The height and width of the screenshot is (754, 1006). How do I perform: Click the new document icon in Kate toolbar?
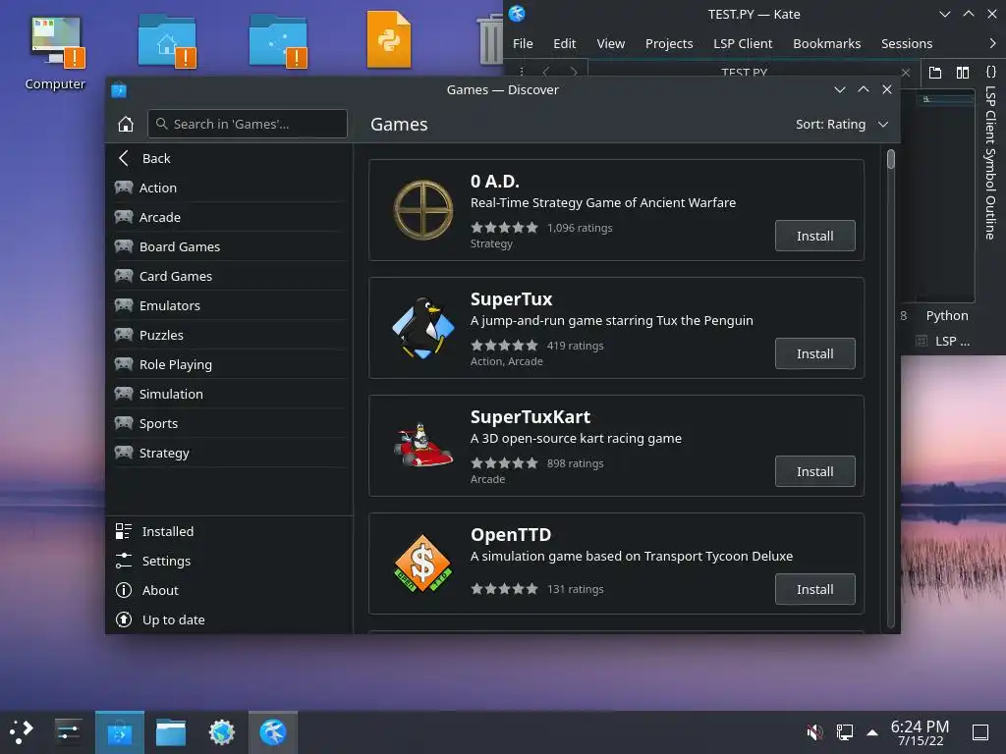click(935, 73)
